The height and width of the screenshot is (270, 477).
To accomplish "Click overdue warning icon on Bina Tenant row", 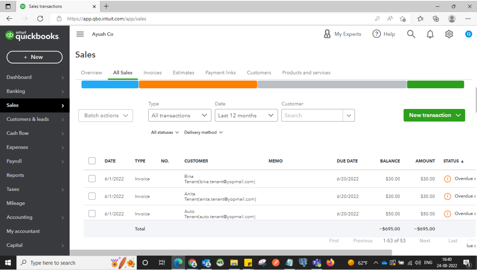I will click(447, 179).
